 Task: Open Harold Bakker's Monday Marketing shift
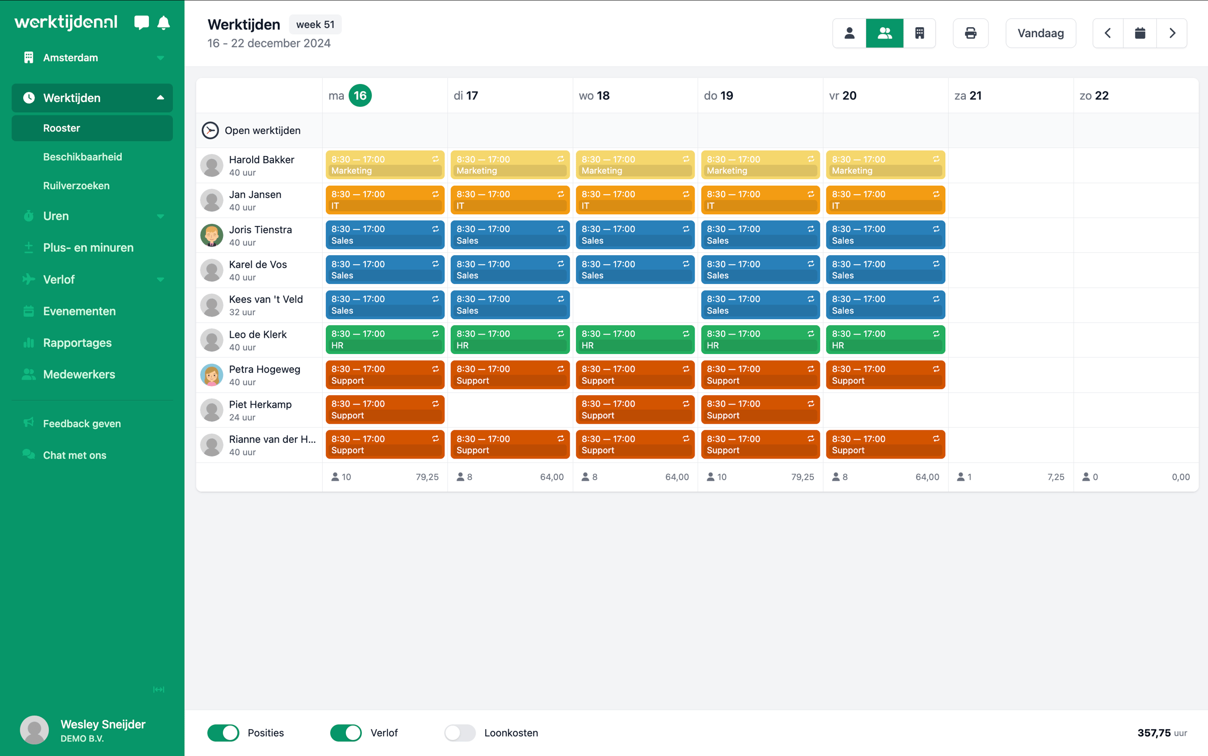[x=385, y=165]
